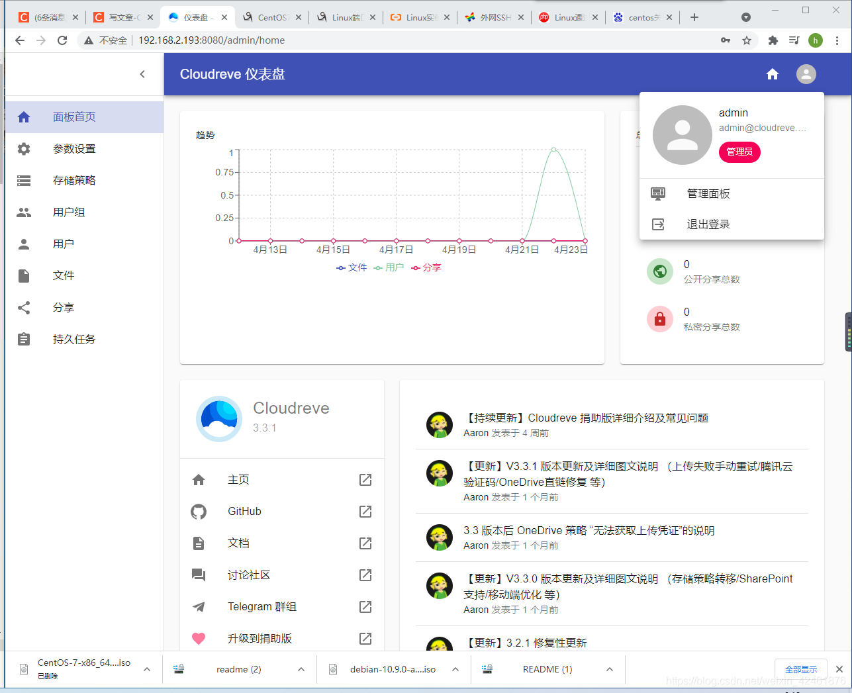This screenshot has width=852, height=693.
Task: Click the share icon in the sidebar
Action: [x=24, y=308]
